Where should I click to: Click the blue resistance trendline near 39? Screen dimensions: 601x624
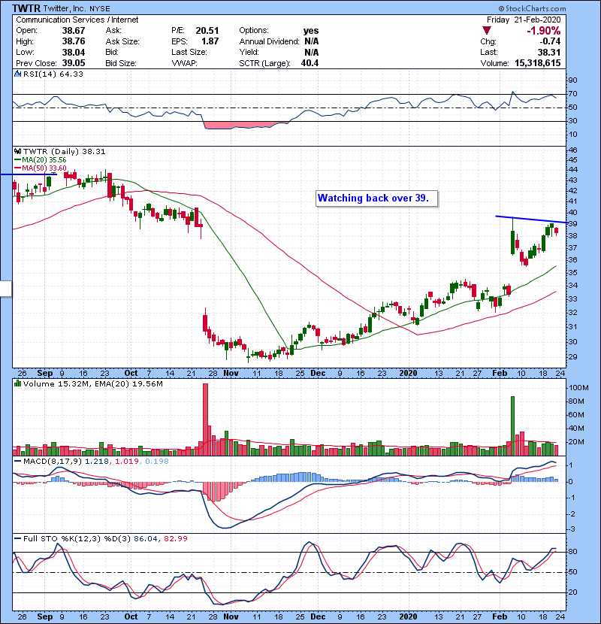(531, 220)
